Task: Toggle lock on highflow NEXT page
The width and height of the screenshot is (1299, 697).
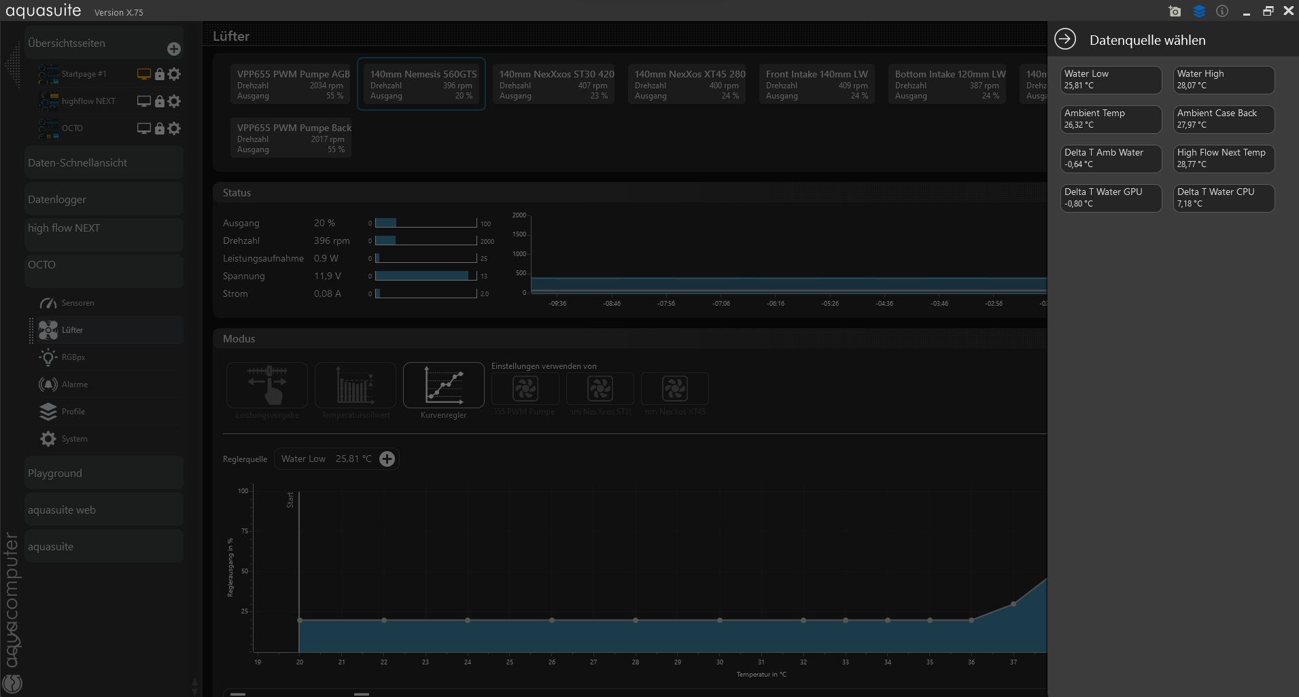Action: (x=160, y=101)
